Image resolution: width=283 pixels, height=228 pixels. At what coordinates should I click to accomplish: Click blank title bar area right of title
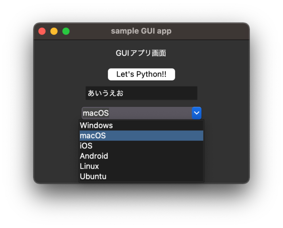pyautogui.click(x=209, y=31)
